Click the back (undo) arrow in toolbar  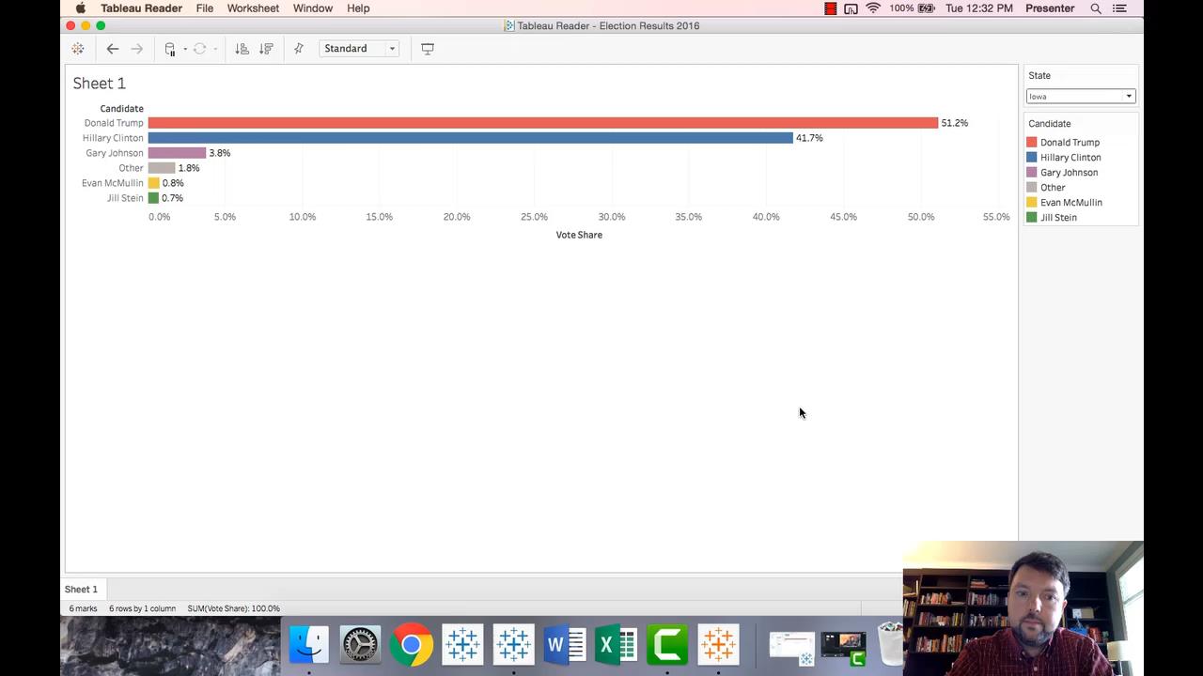click(x=113, y=49)
